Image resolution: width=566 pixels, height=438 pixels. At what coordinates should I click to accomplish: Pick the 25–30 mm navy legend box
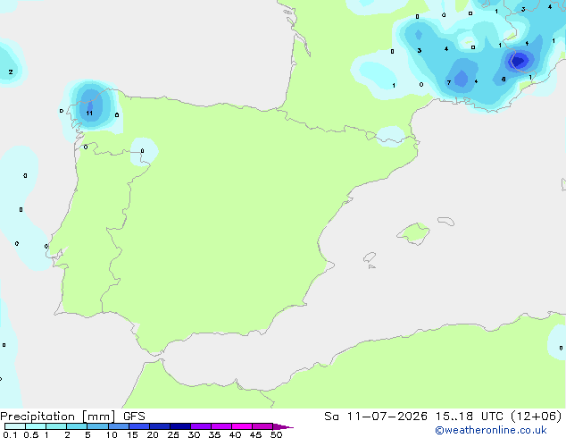click(180, 426)
